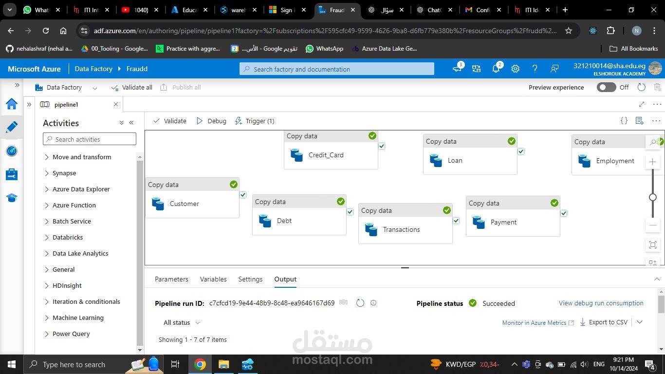
Task: Open Monitor in Azure Metrics link
Action: coord(538,322)
